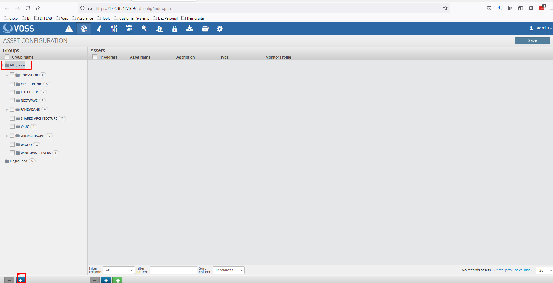Click the key icon in navigation bar
This screenshot has width=553, height=283.
144,29
